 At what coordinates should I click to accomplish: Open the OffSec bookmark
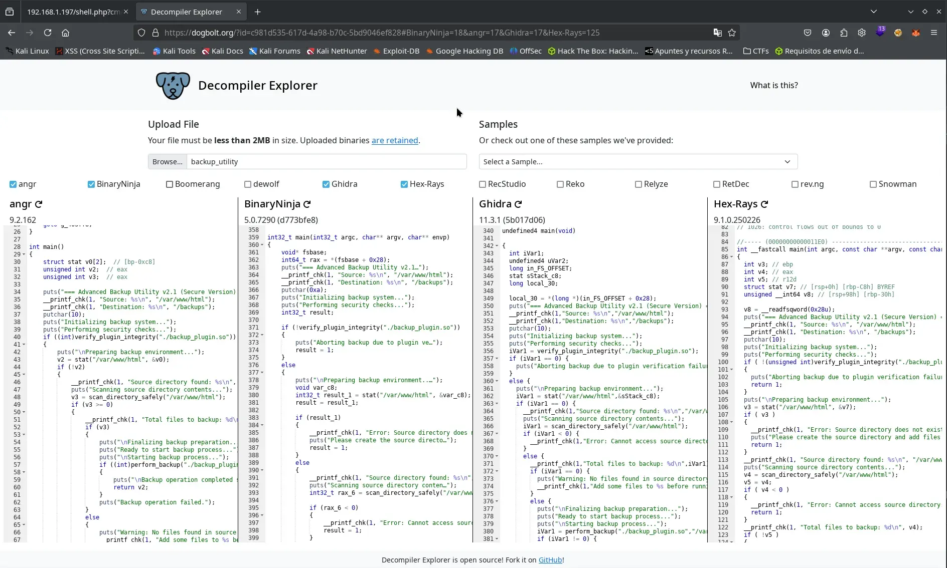526,51
